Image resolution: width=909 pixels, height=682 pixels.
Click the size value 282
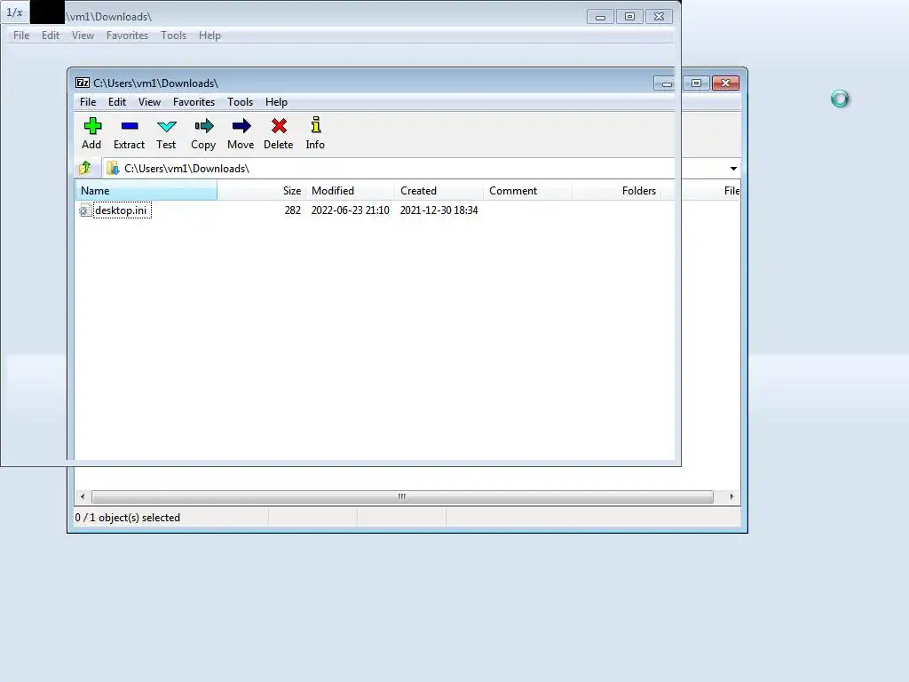point(293,210)
